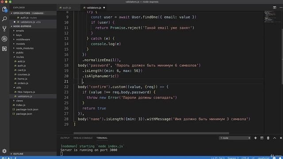Expand the middleware folder

[23, 39]
